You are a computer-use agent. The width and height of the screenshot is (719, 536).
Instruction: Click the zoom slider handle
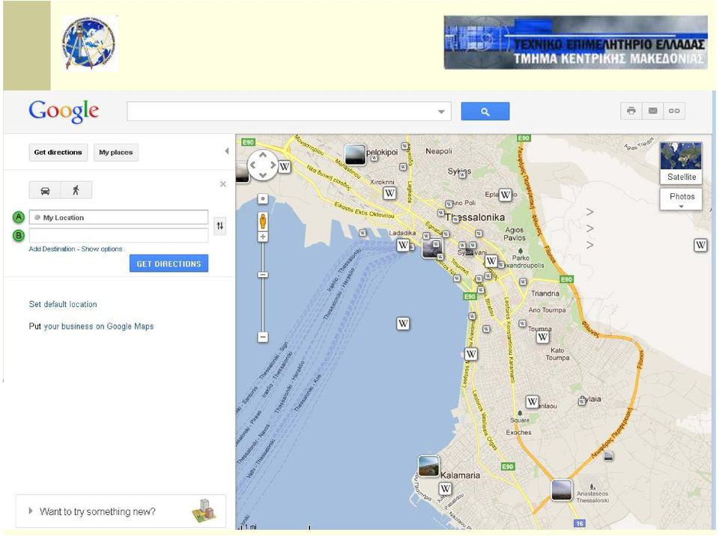[x=263, y=275]
